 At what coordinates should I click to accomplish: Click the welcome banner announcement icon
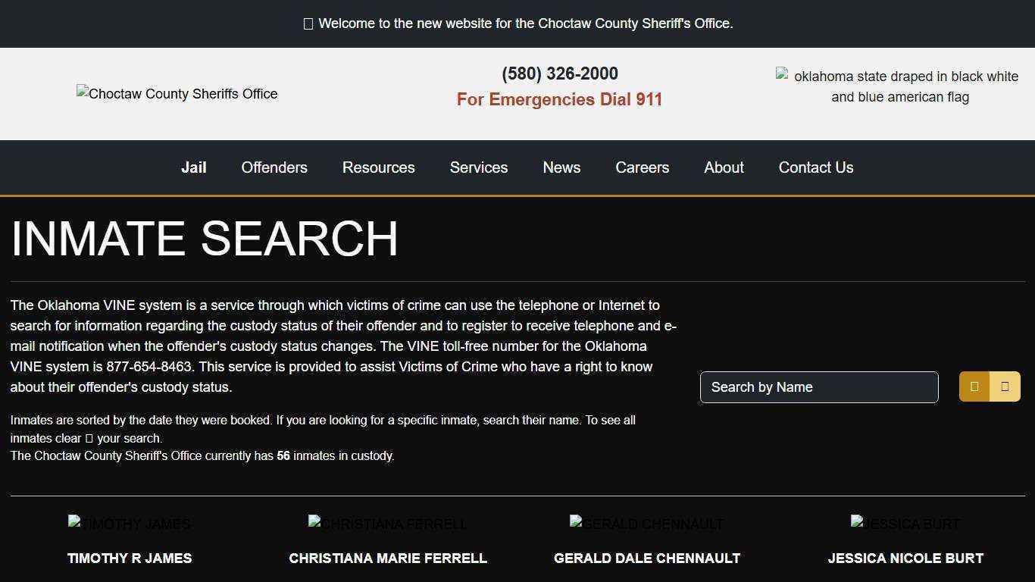coord(308,23)
